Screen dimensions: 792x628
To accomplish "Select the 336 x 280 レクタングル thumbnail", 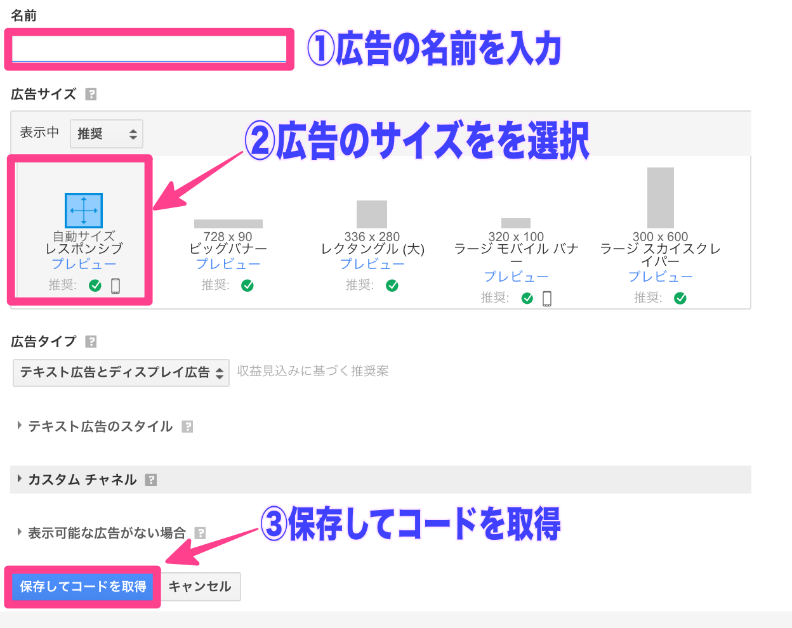I will point(372,214).
